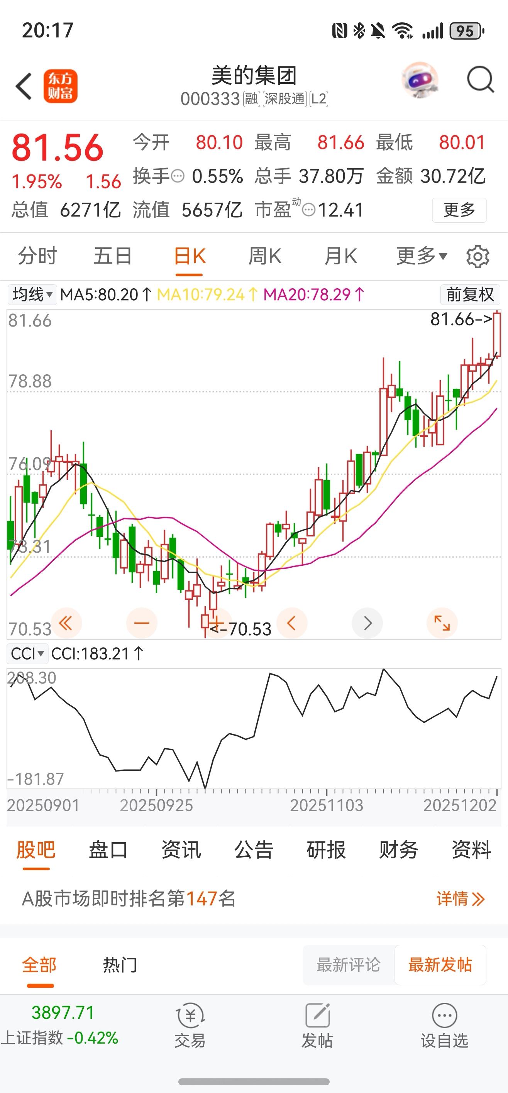Screen dimensions: 508x1093
Task: Switch to 周K tab
Action: (x=265, y=256)
